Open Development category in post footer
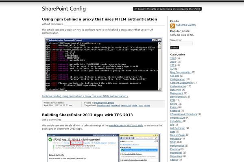Screen dimensions: 244x162 pos(101,103)
